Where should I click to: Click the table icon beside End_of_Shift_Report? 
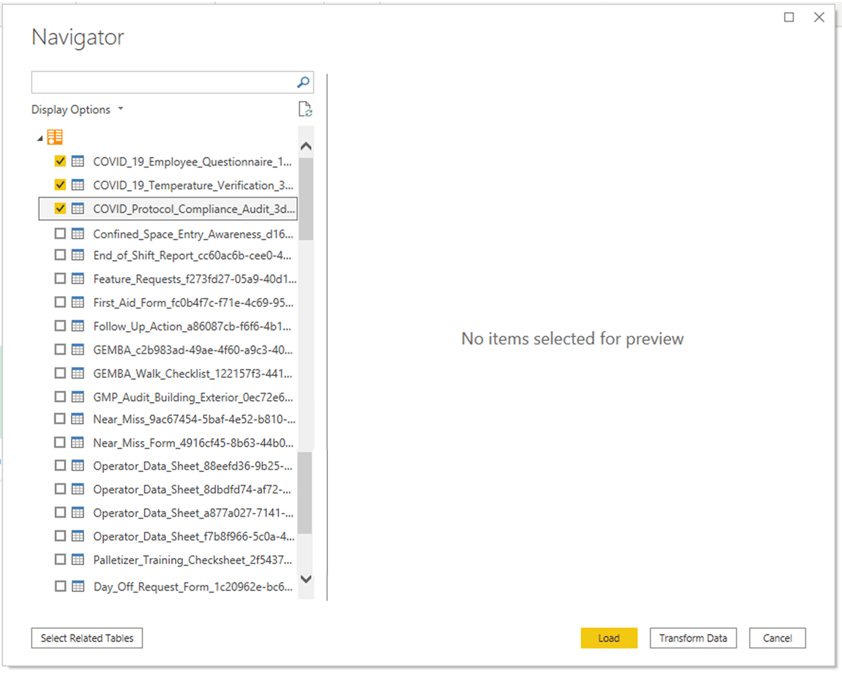(x=78, y=254)
